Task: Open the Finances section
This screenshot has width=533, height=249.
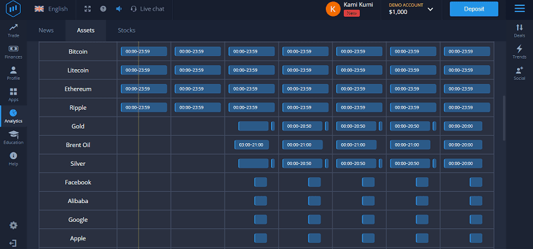Action: click(x=13, y=52)
